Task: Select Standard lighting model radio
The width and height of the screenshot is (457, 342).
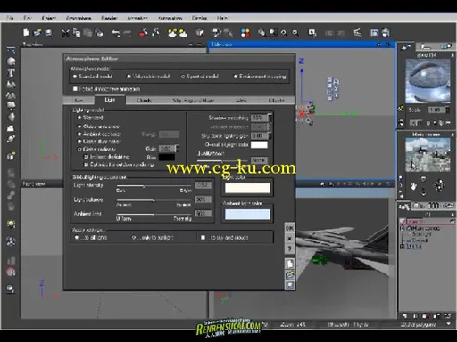Action: pyautogui.click(x=79, y=118)
